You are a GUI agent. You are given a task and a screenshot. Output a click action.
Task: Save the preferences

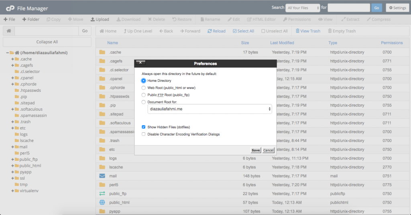[256, 150]
